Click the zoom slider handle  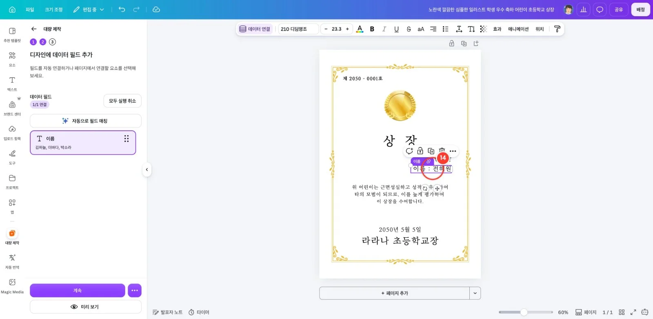pyautogui.click(x=524, y=312)
